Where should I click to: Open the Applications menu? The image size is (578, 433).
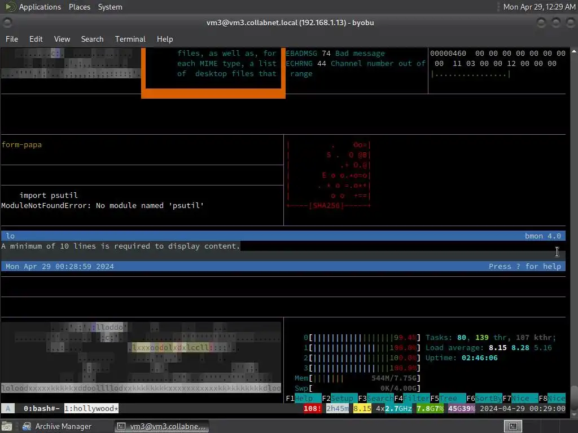pos(40,7)
